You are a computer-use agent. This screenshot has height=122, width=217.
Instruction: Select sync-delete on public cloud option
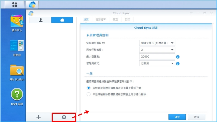(x=89, y=94)
